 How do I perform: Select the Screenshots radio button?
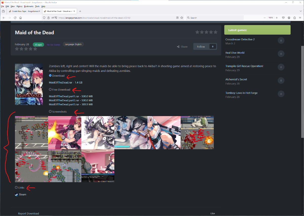click(x=50, y=112)
